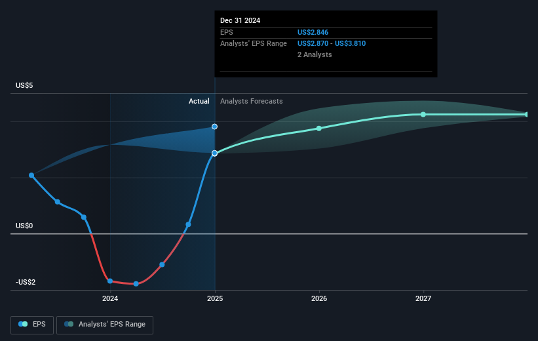This screenshot has width=538, height=341.
Task: Select the 2027 forecast data point
Action: pos(423,114)
